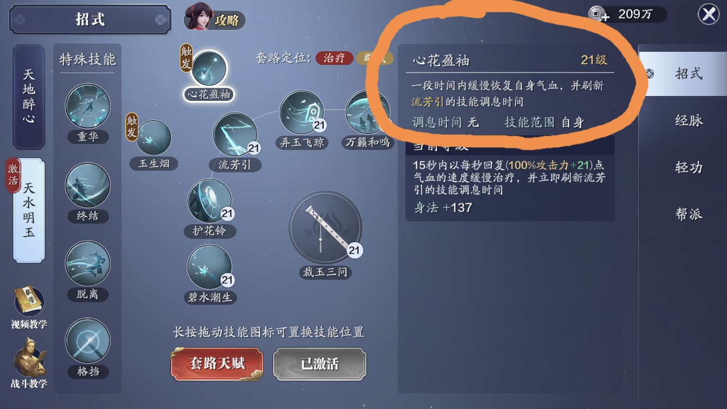Select the 万籁和鸣 skill icon
727x409 pixels.
[368, 112]
